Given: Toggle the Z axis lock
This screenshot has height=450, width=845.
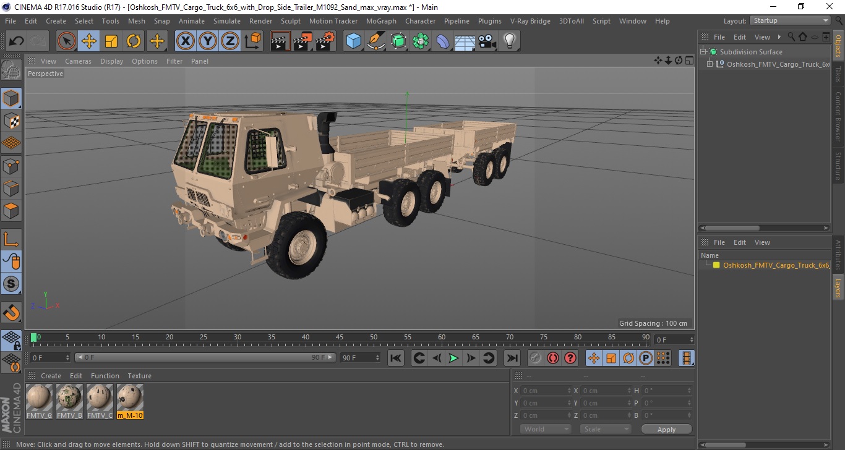Looking at the screenshot, I should 230,41.
